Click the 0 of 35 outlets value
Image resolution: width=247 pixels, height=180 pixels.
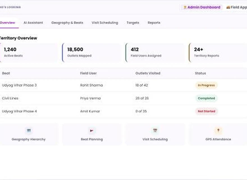tap(141, 111)
